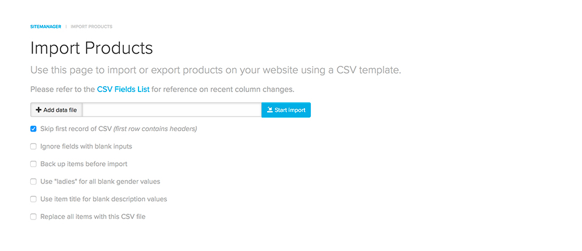
Task: Click the Import Products page heading
Action: click(92, 48)
